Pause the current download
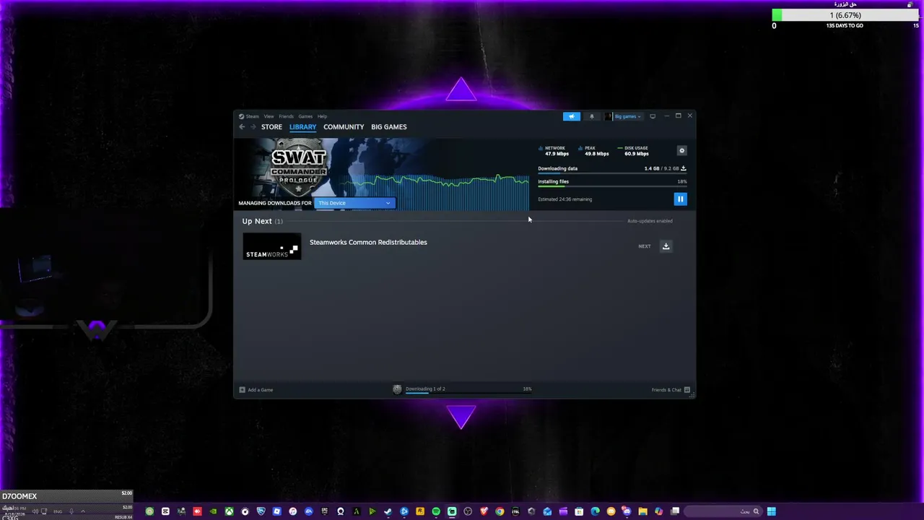Screen dimensions: 924x520 (680, 199)
